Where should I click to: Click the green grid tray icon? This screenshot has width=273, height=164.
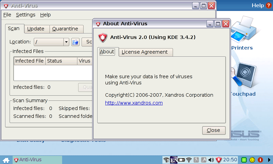(244, 160)
